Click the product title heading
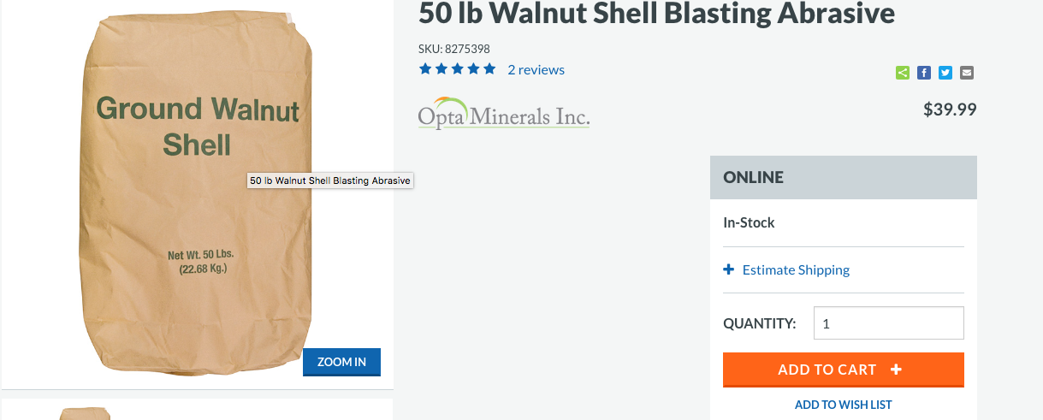1043x420 pixels. [x=656, y=14]
